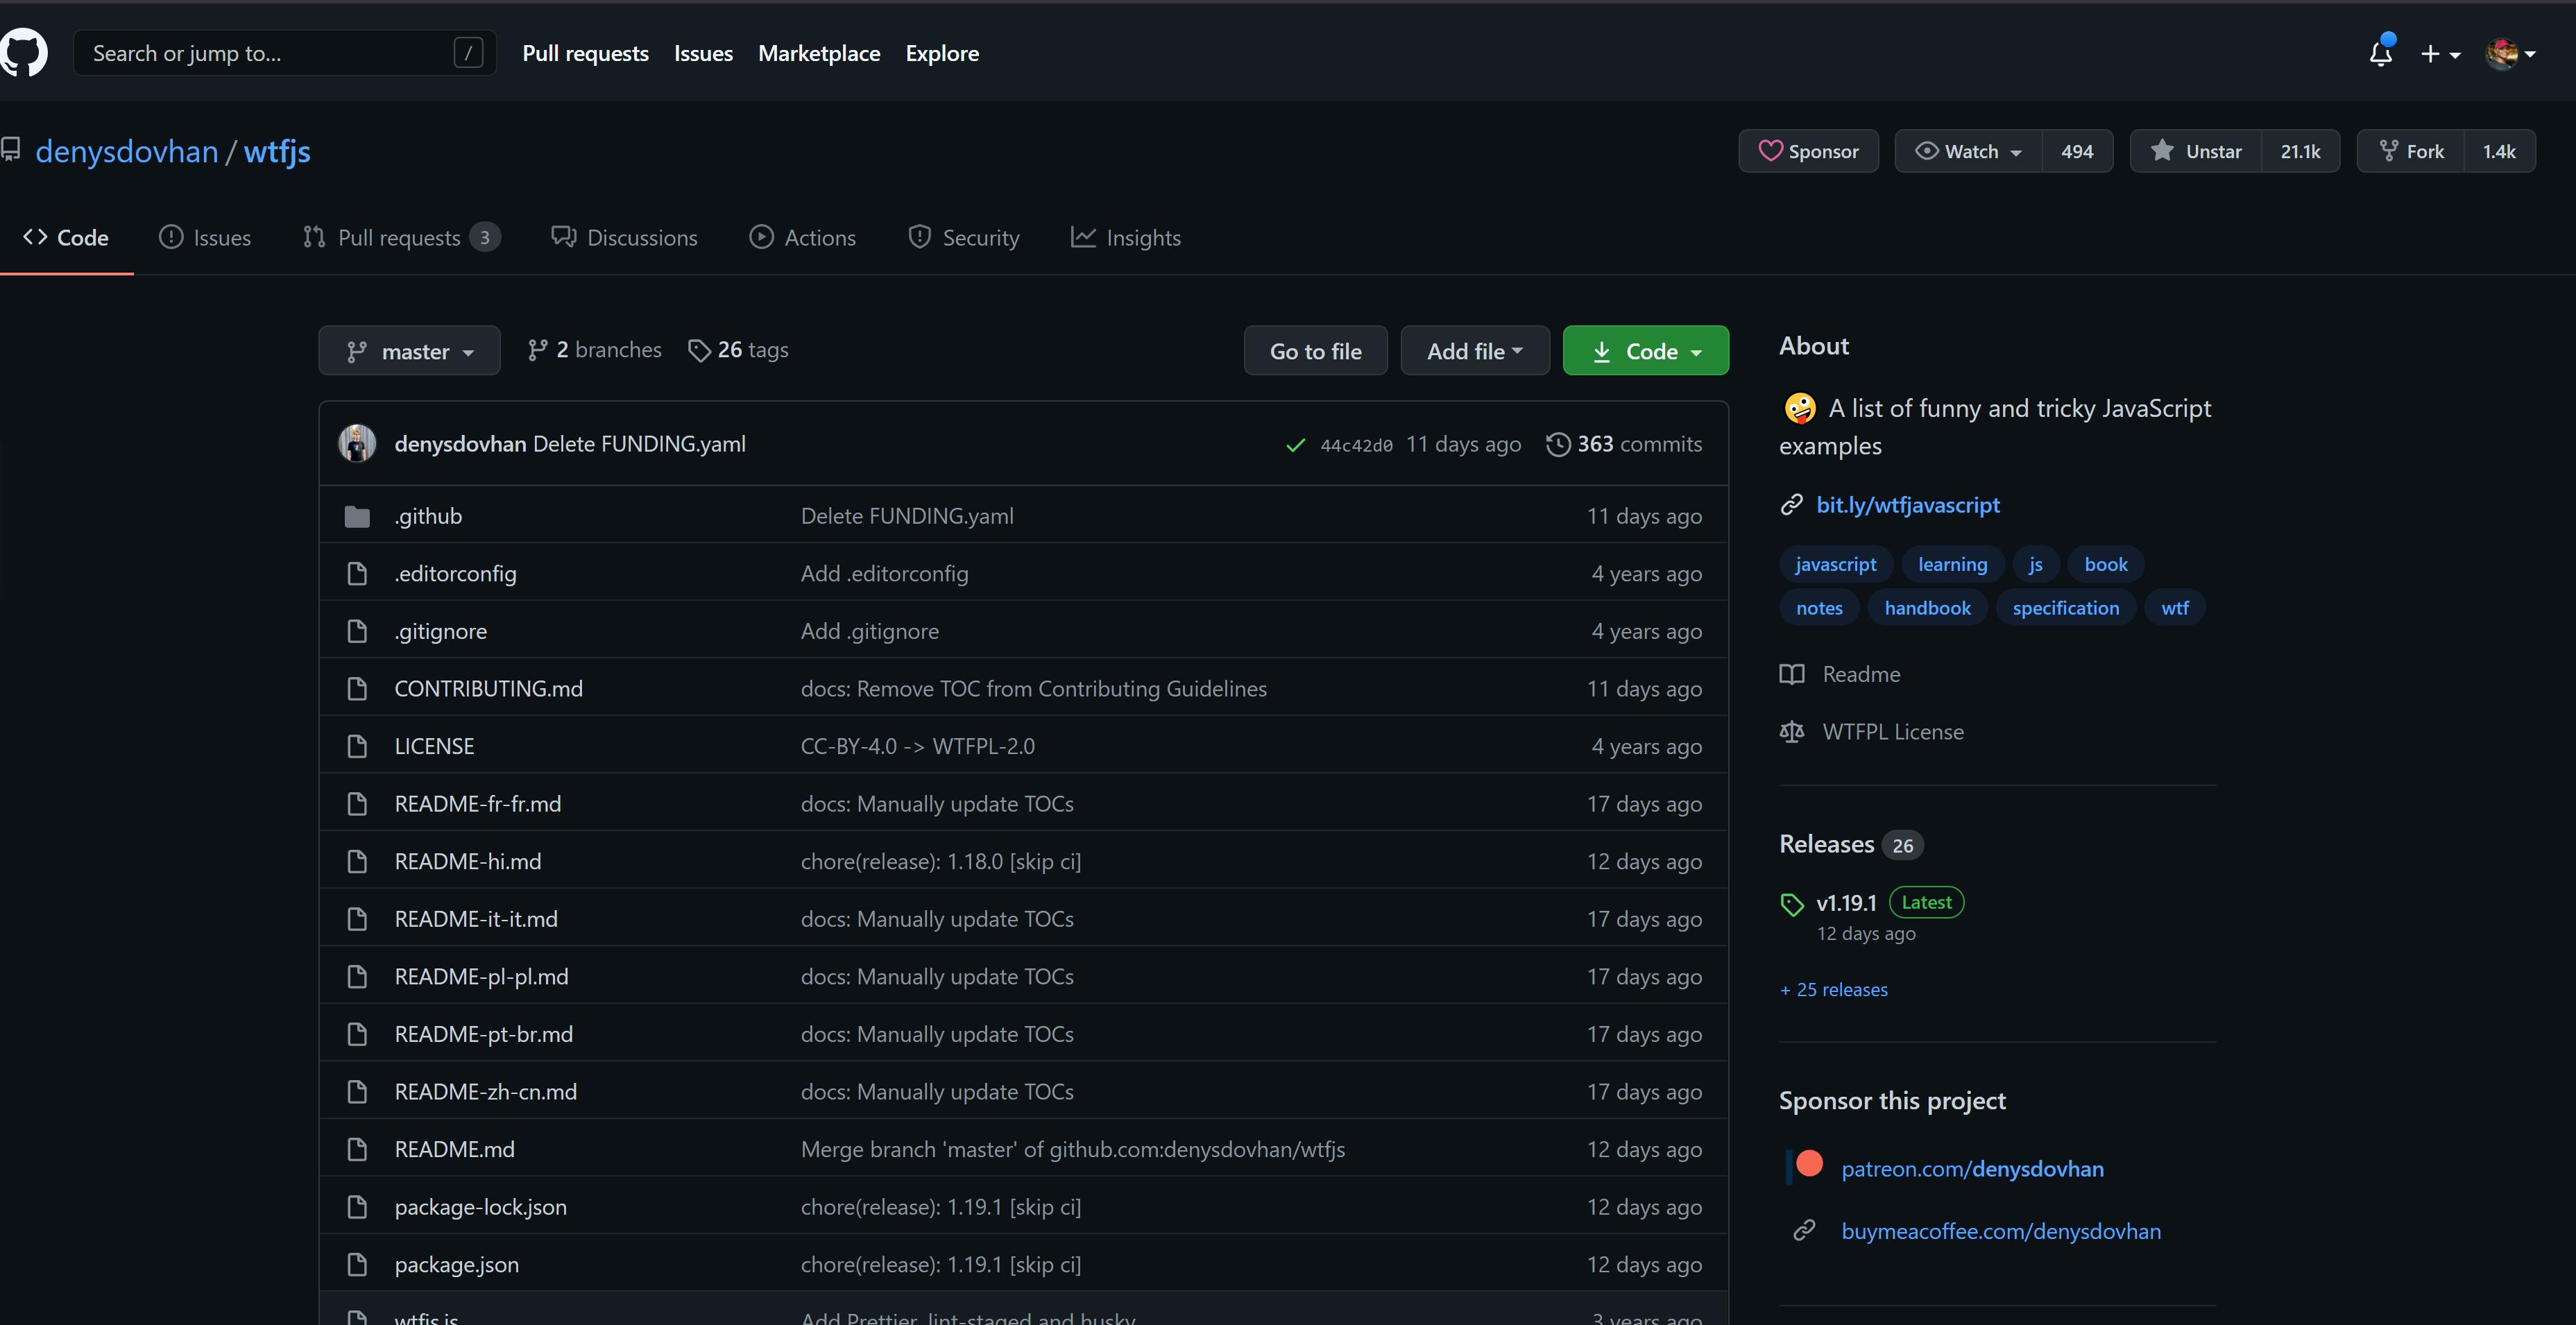
Task: Click Go to file button
Action: (x=1315, y=351)
